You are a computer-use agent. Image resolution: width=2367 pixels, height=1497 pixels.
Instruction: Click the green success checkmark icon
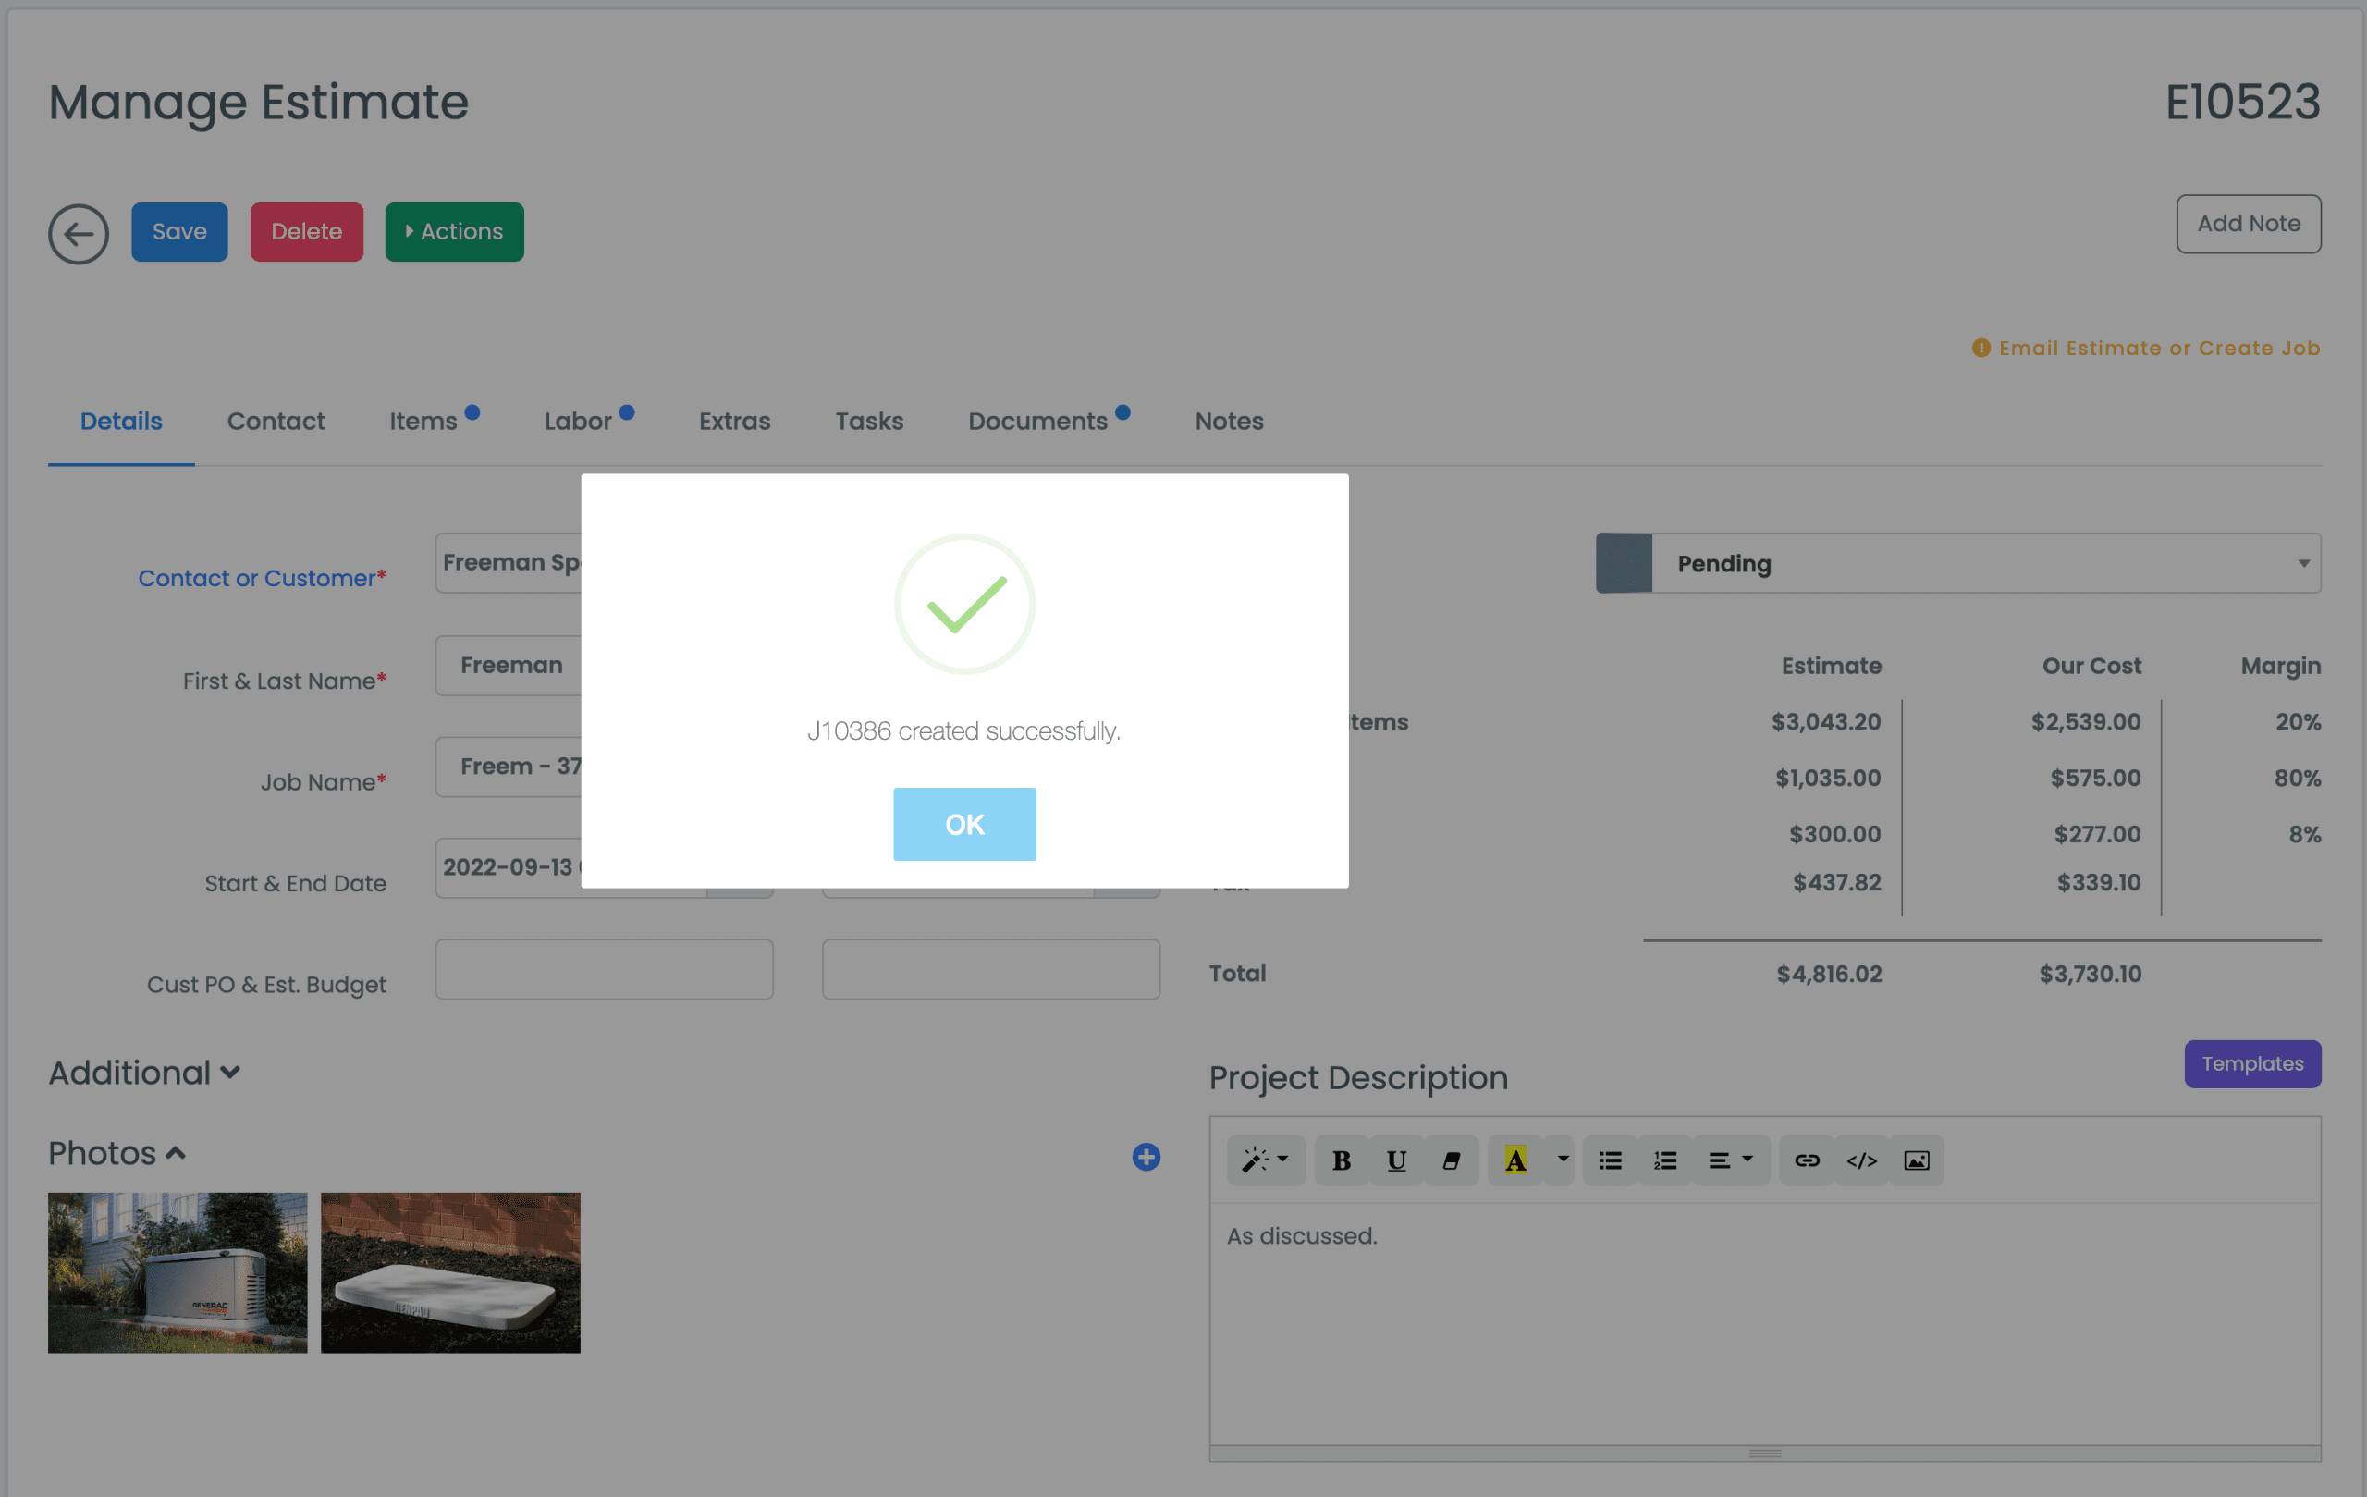[x=964, y=604]
